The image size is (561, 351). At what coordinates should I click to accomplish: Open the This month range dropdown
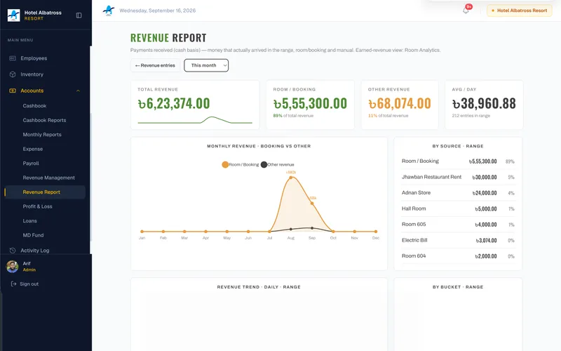click(x=206, y=65)
